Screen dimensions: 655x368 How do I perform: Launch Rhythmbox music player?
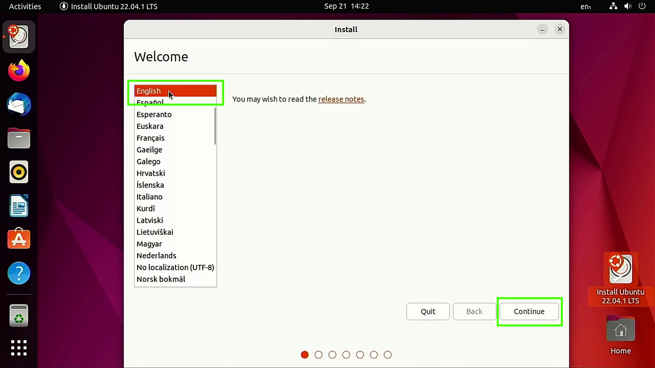(x=19, y=172)
